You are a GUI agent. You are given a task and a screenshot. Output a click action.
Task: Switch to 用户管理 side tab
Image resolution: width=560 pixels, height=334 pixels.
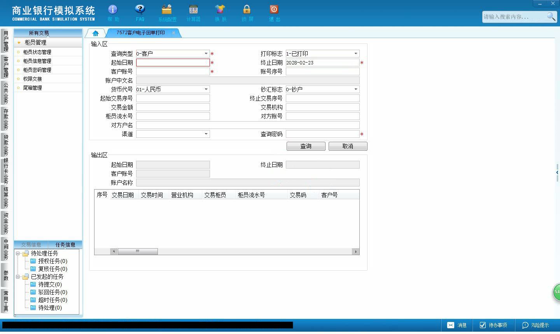(6, 41)
